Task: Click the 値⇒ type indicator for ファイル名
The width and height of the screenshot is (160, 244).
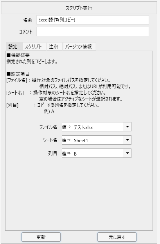Action: coord(67,127)
